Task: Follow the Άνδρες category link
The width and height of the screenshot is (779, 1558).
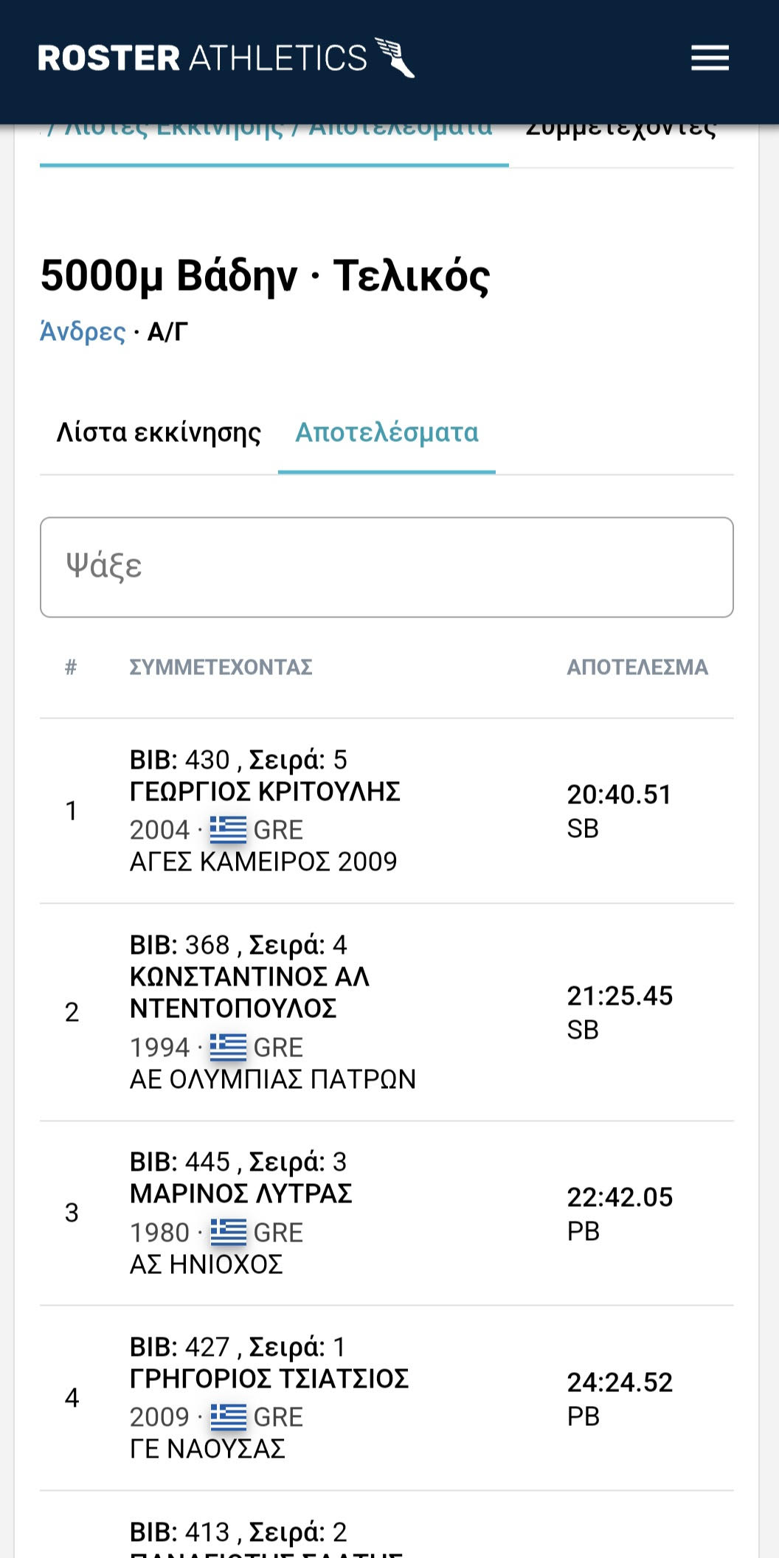Action: 83,332
